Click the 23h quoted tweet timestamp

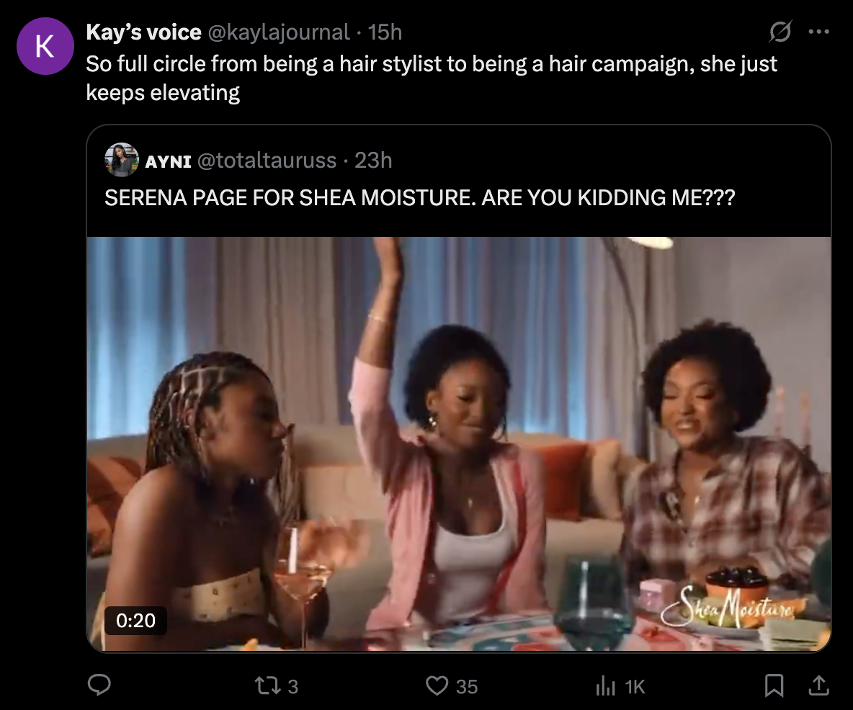point(373,161)
